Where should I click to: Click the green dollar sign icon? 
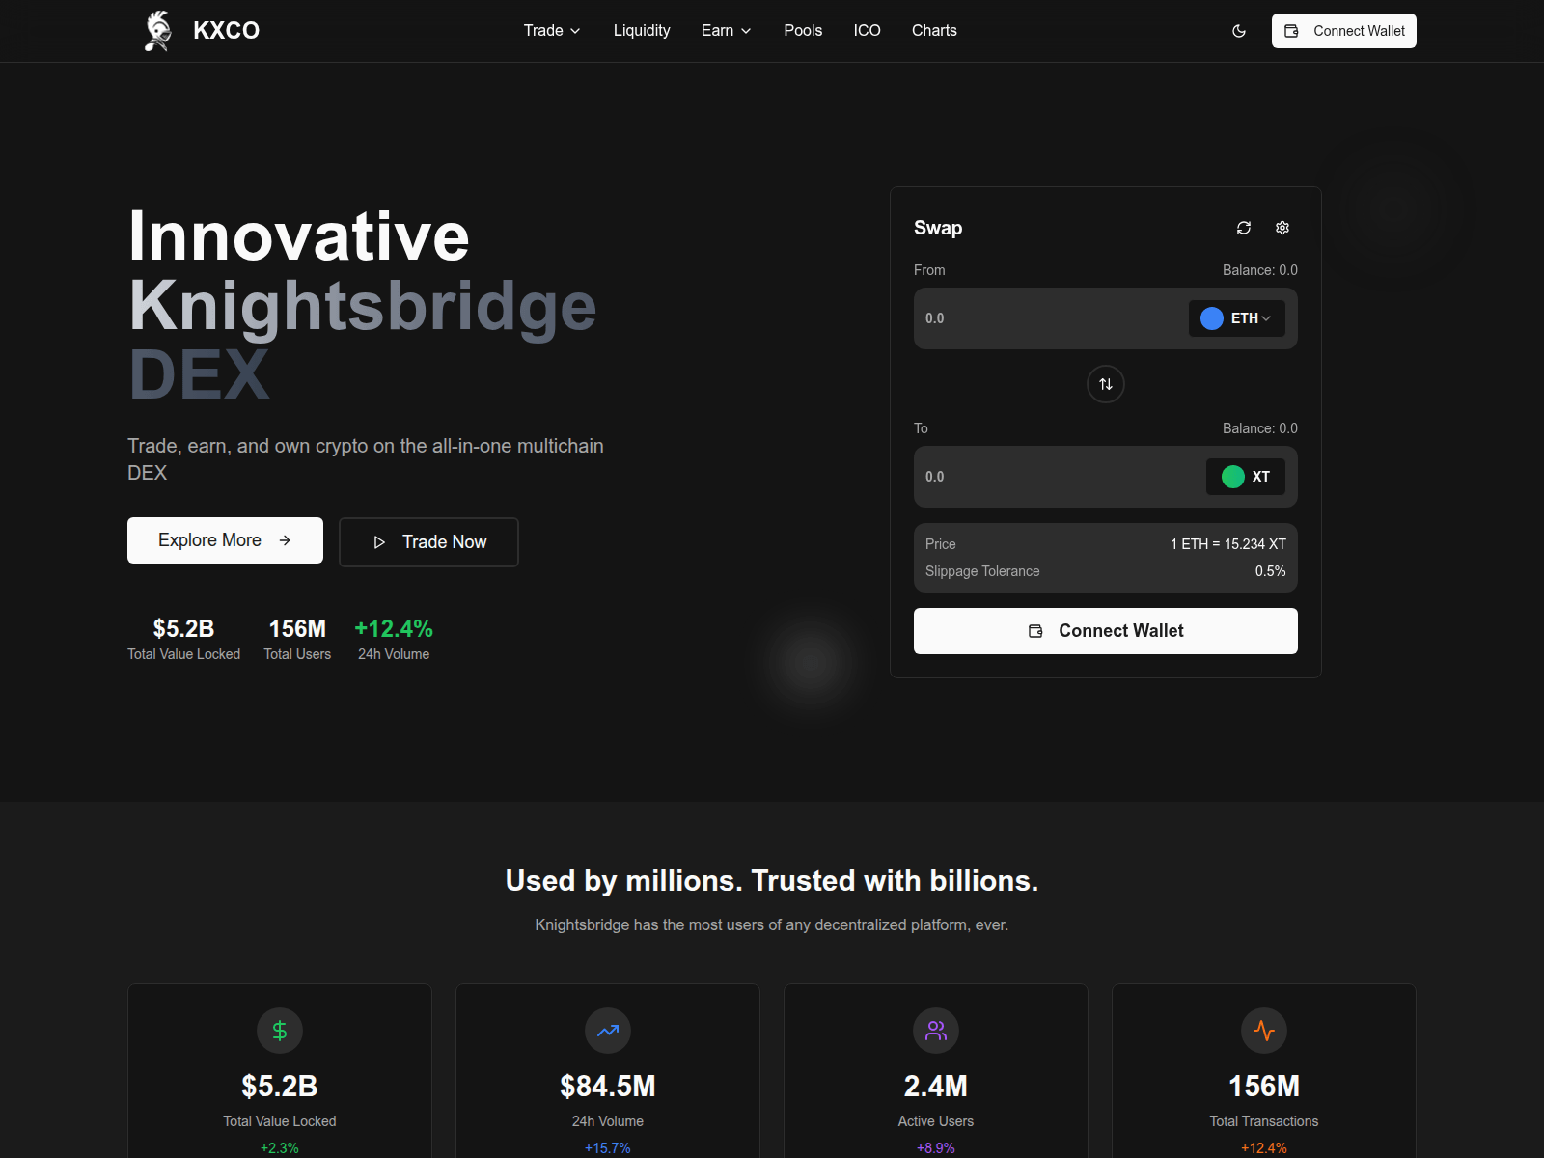280,1031
